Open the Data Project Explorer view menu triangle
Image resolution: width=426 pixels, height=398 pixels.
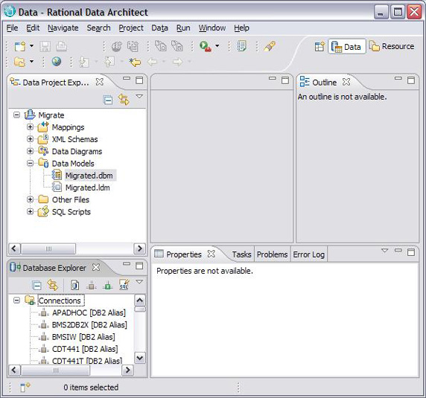click(139, 97)
